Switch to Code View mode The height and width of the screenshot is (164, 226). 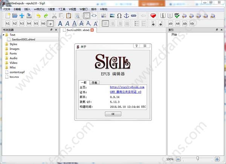pos(94,16)
